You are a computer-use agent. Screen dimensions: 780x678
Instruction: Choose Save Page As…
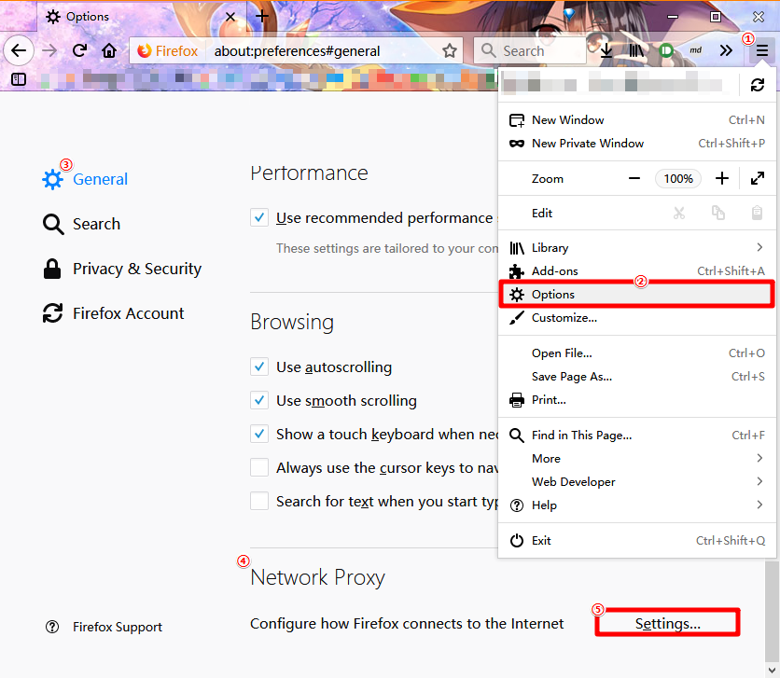click(636, 376)
